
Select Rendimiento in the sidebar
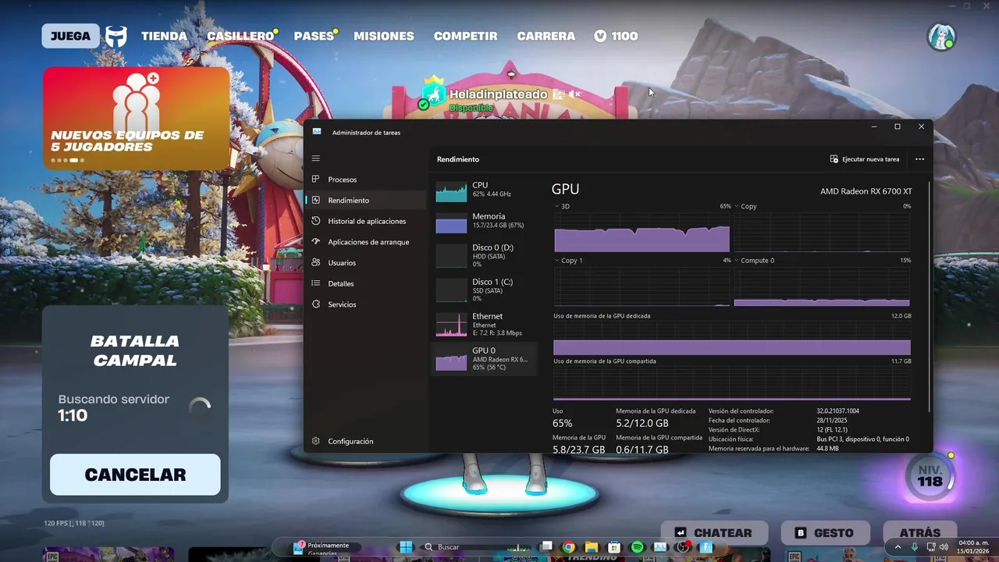click(365, 200)
